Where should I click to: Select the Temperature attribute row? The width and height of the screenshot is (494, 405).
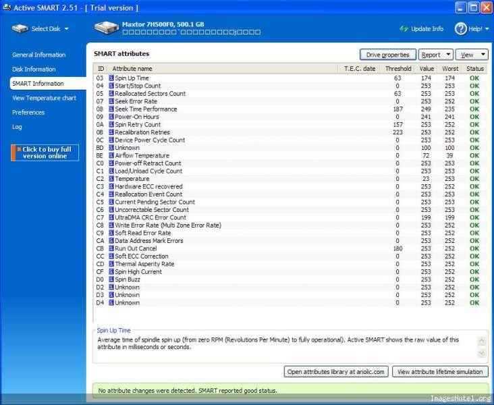pos(290,179)
